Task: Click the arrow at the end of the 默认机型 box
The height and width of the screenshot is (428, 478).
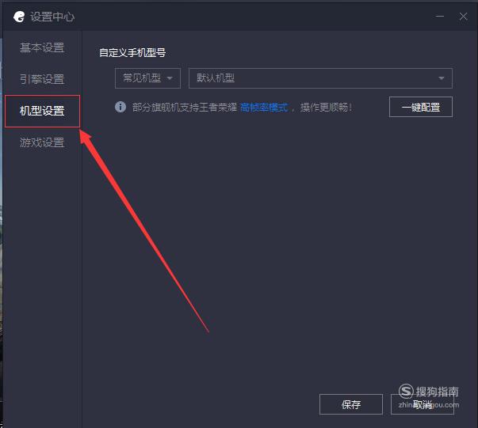Action: point(441,78)
